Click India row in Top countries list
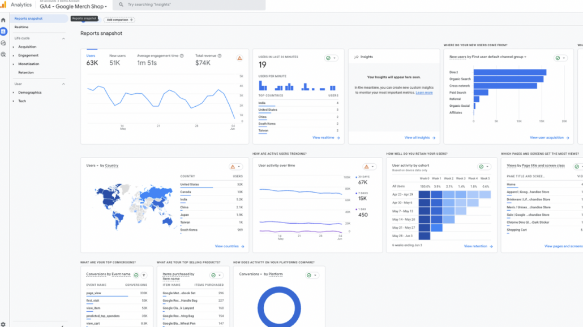 (298, 103)
